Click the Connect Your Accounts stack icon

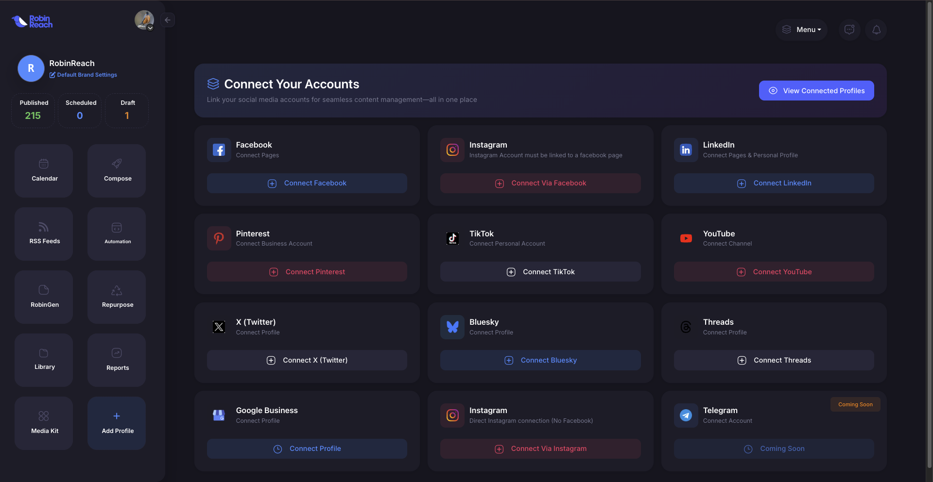(x=213, y=84)
